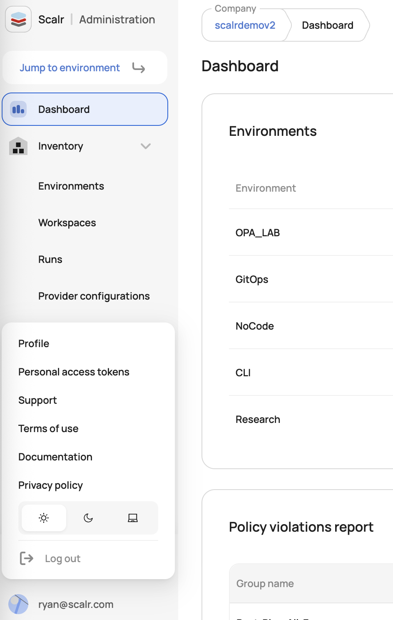This screenshot has height=620, width=393.
Task: Open Workspaces in the sidebar
Action: pos(67,223)
